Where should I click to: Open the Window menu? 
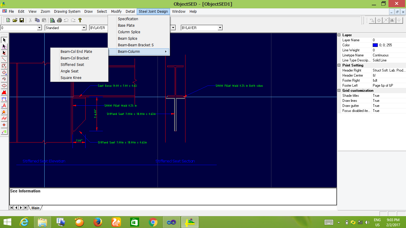[179, 12]
